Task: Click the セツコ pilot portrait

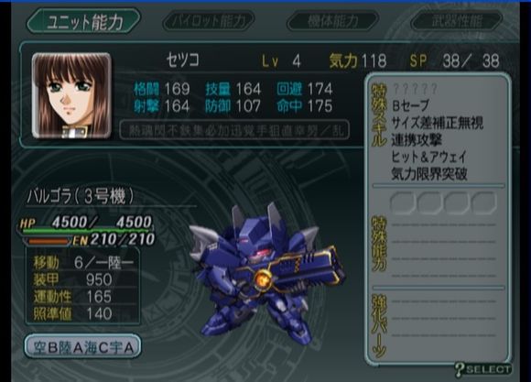Action: point(71,95)
